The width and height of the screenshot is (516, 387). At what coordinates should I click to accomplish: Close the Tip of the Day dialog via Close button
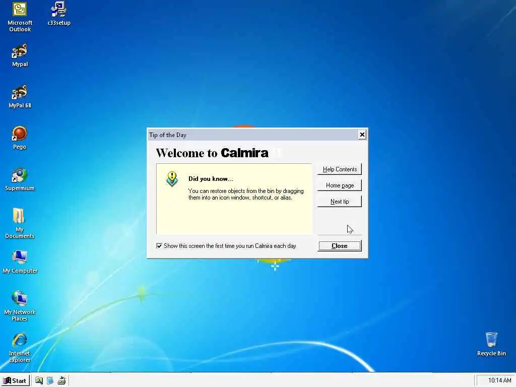(x=340, y=246)
